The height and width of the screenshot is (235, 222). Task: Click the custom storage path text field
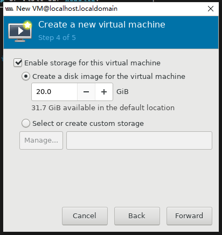(x=139, y=140)
